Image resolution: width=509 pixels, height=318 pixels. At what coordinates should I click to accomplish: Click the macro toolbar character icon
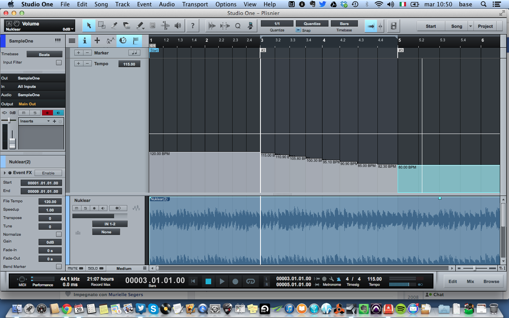250,26
